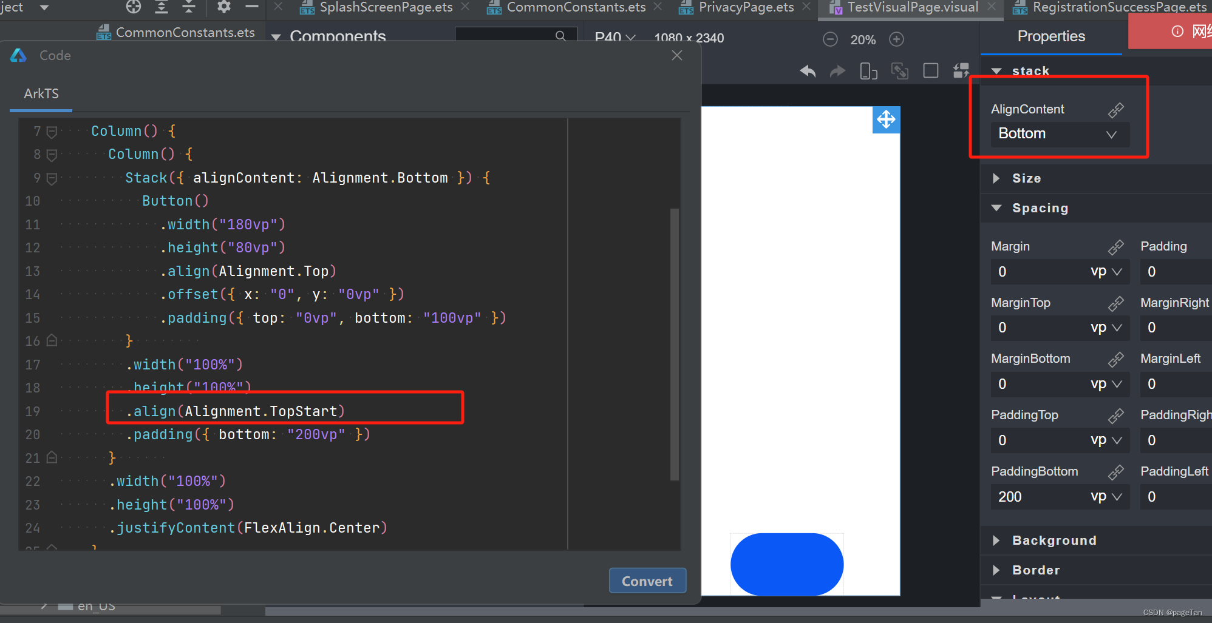This screenshot has width=1212, height=623.
Task: Open the MarginTop unit vp dropdown
Action: tap(1106, 328)
